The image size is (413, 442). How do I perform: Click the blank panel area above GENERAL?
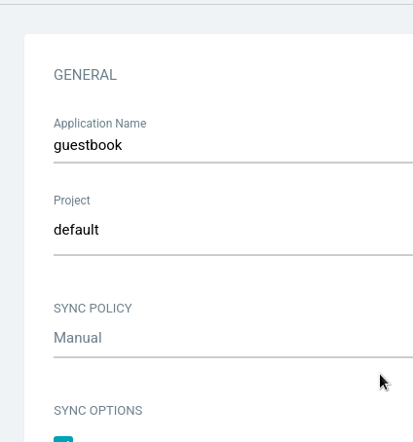tap(217, 49)
